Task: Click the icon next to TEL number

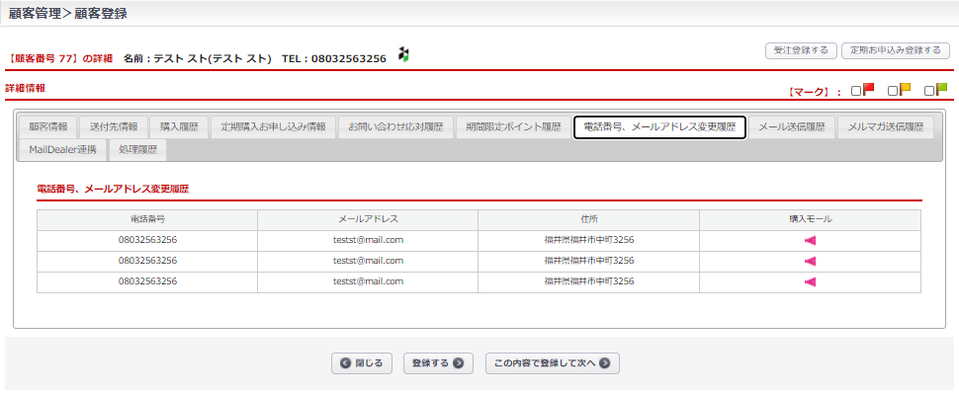Action: point(403,53)
